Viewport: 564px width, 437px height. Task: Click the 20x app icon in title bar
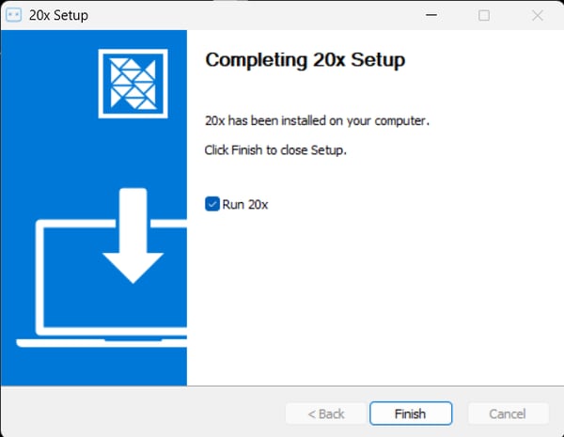(14, 16)
